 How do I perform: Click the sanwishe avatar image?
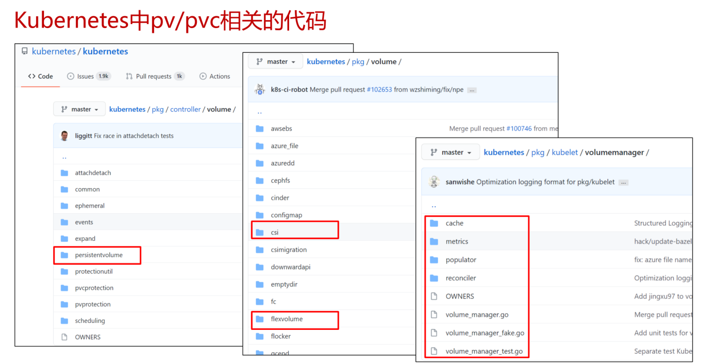(434, 182)
